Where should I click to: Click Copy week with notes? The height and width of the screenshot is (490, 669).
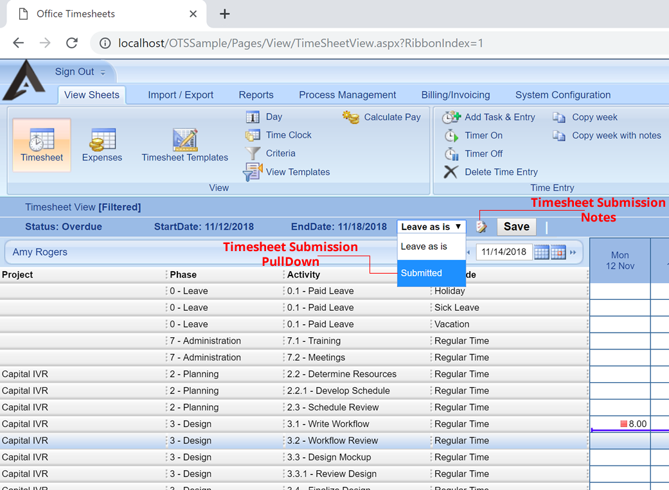[616, 136]
